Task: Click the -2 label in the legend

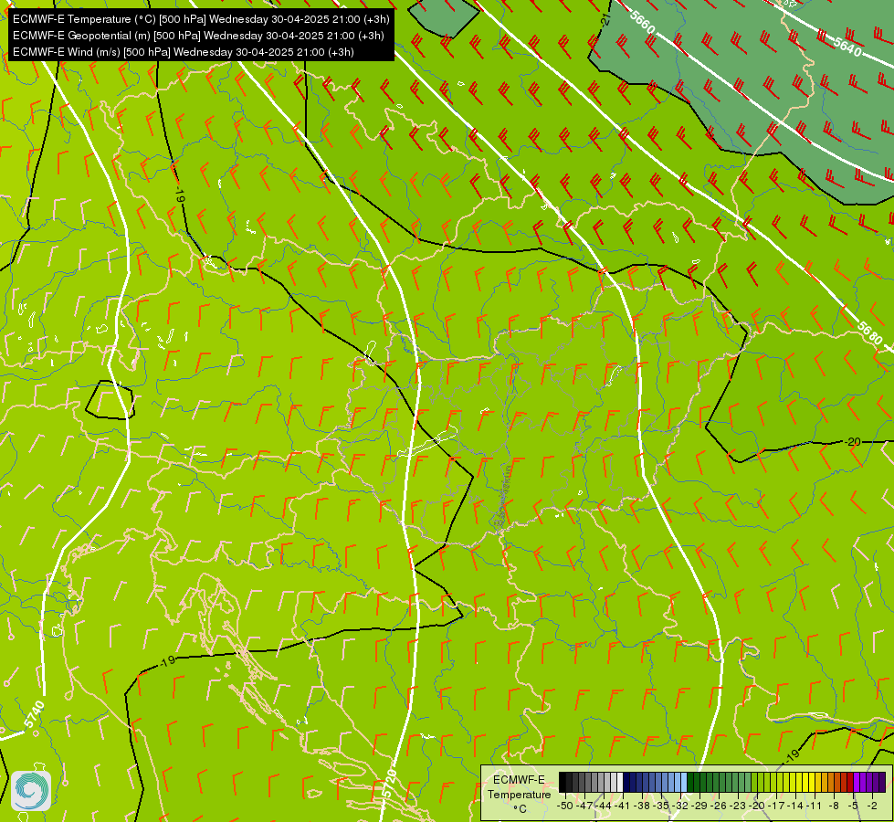Action: (872, 806)
